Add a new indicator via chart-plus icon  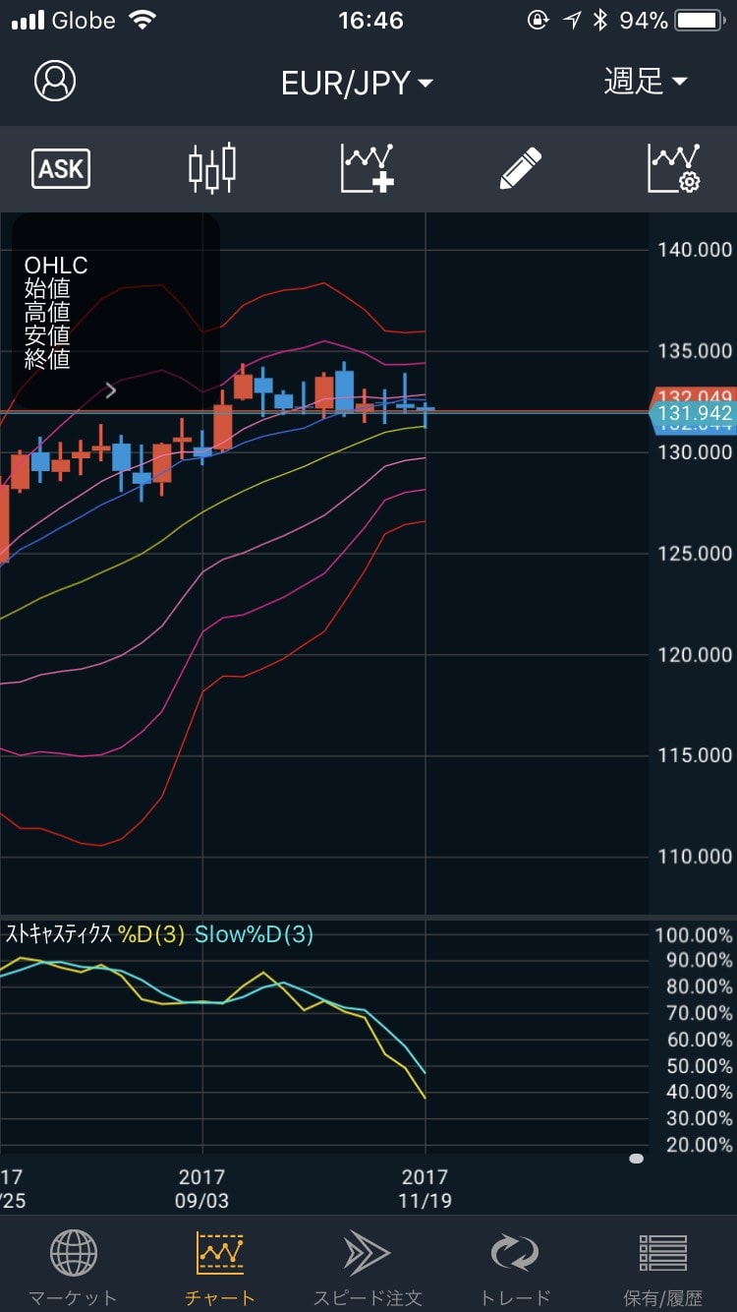368,168
